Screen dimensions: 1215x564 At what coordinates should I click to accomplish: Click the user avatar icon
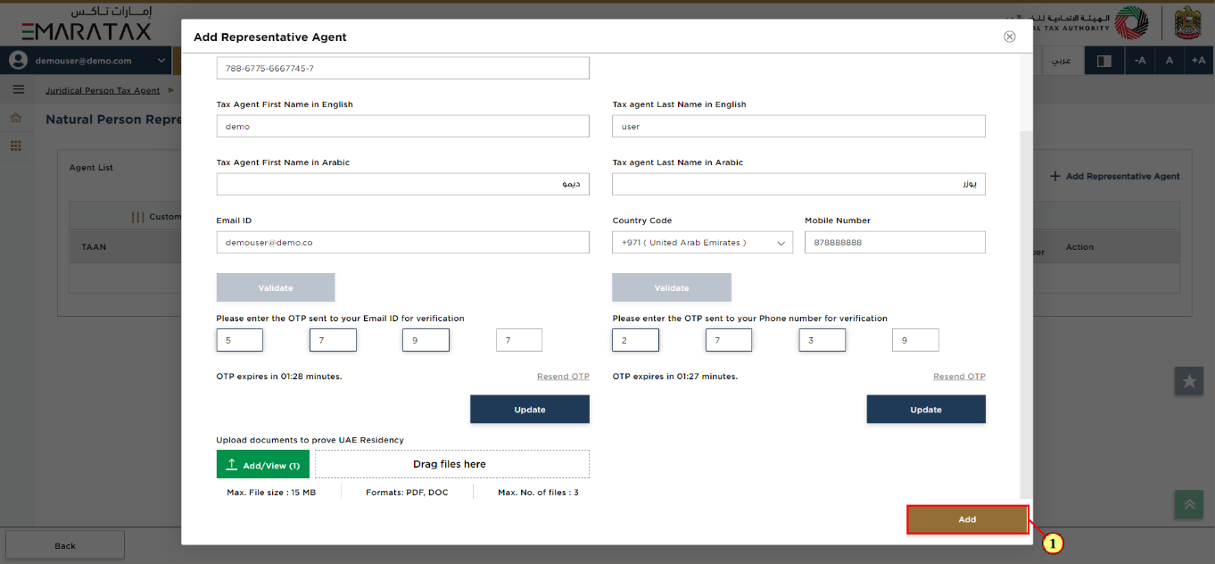(18, 61)
